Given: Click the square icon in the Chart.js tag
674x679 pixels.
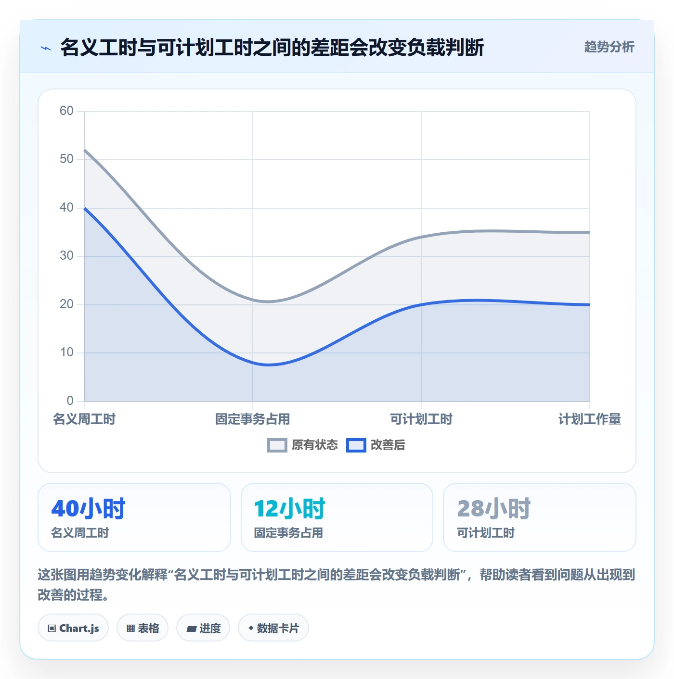Looking at the screenshot, I should point(52,629).
